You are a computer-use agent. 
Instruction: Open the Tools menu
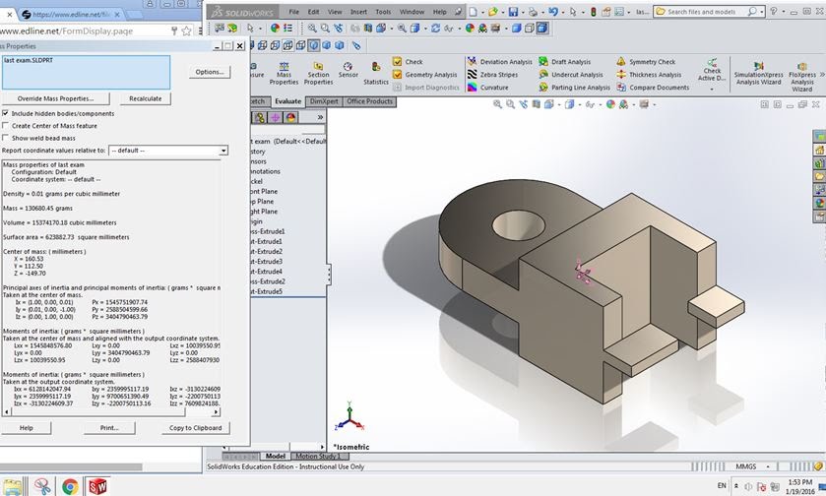[383, 12]
